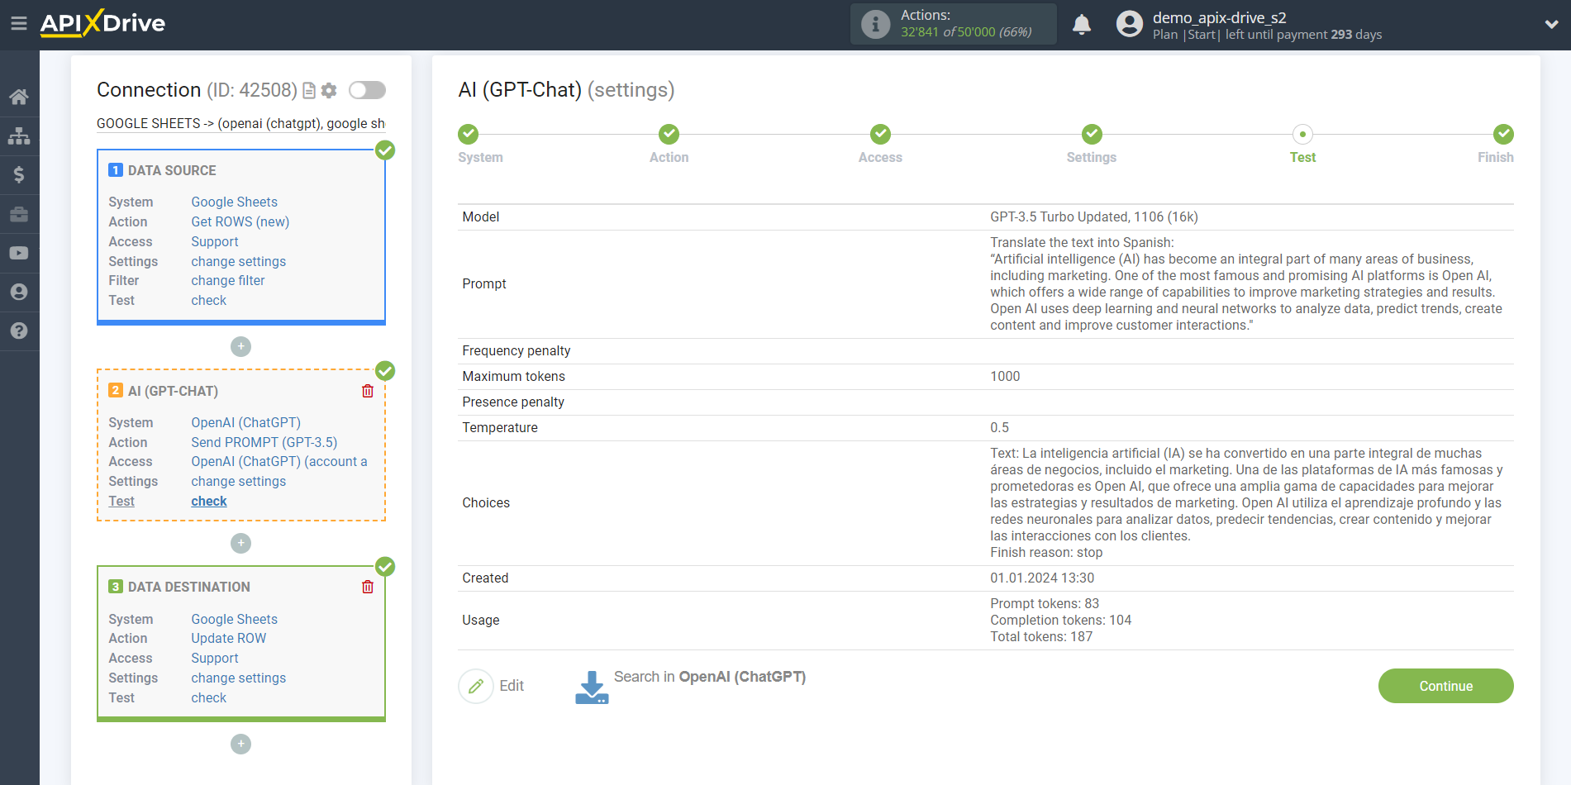Click the download search icon

(592, 687)
